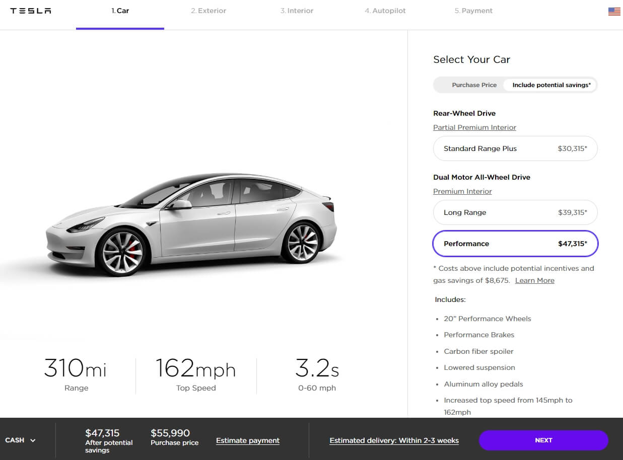
Task: Click the Increased top speed list item
Action: (x=508, y=406)
